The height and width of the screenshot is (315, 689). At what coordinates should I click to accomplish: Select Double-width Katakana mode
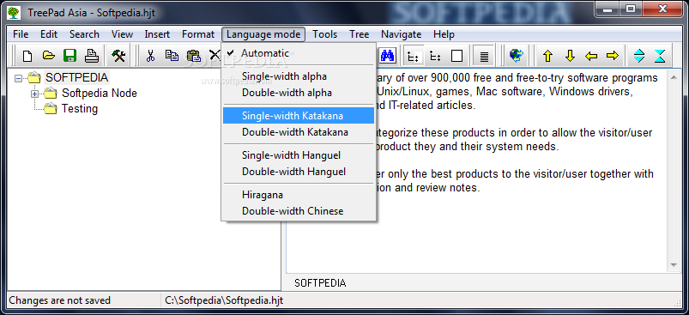(x=299, y=132)
